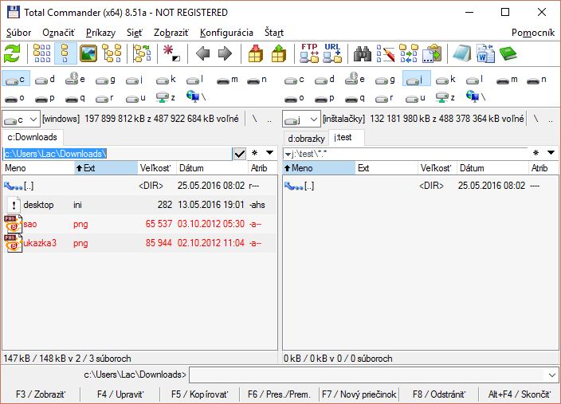Open multi-rename tool with the pencil icon
Viewport: 561px width, 404px height.
pyautogui.click(x=386, y=53)
